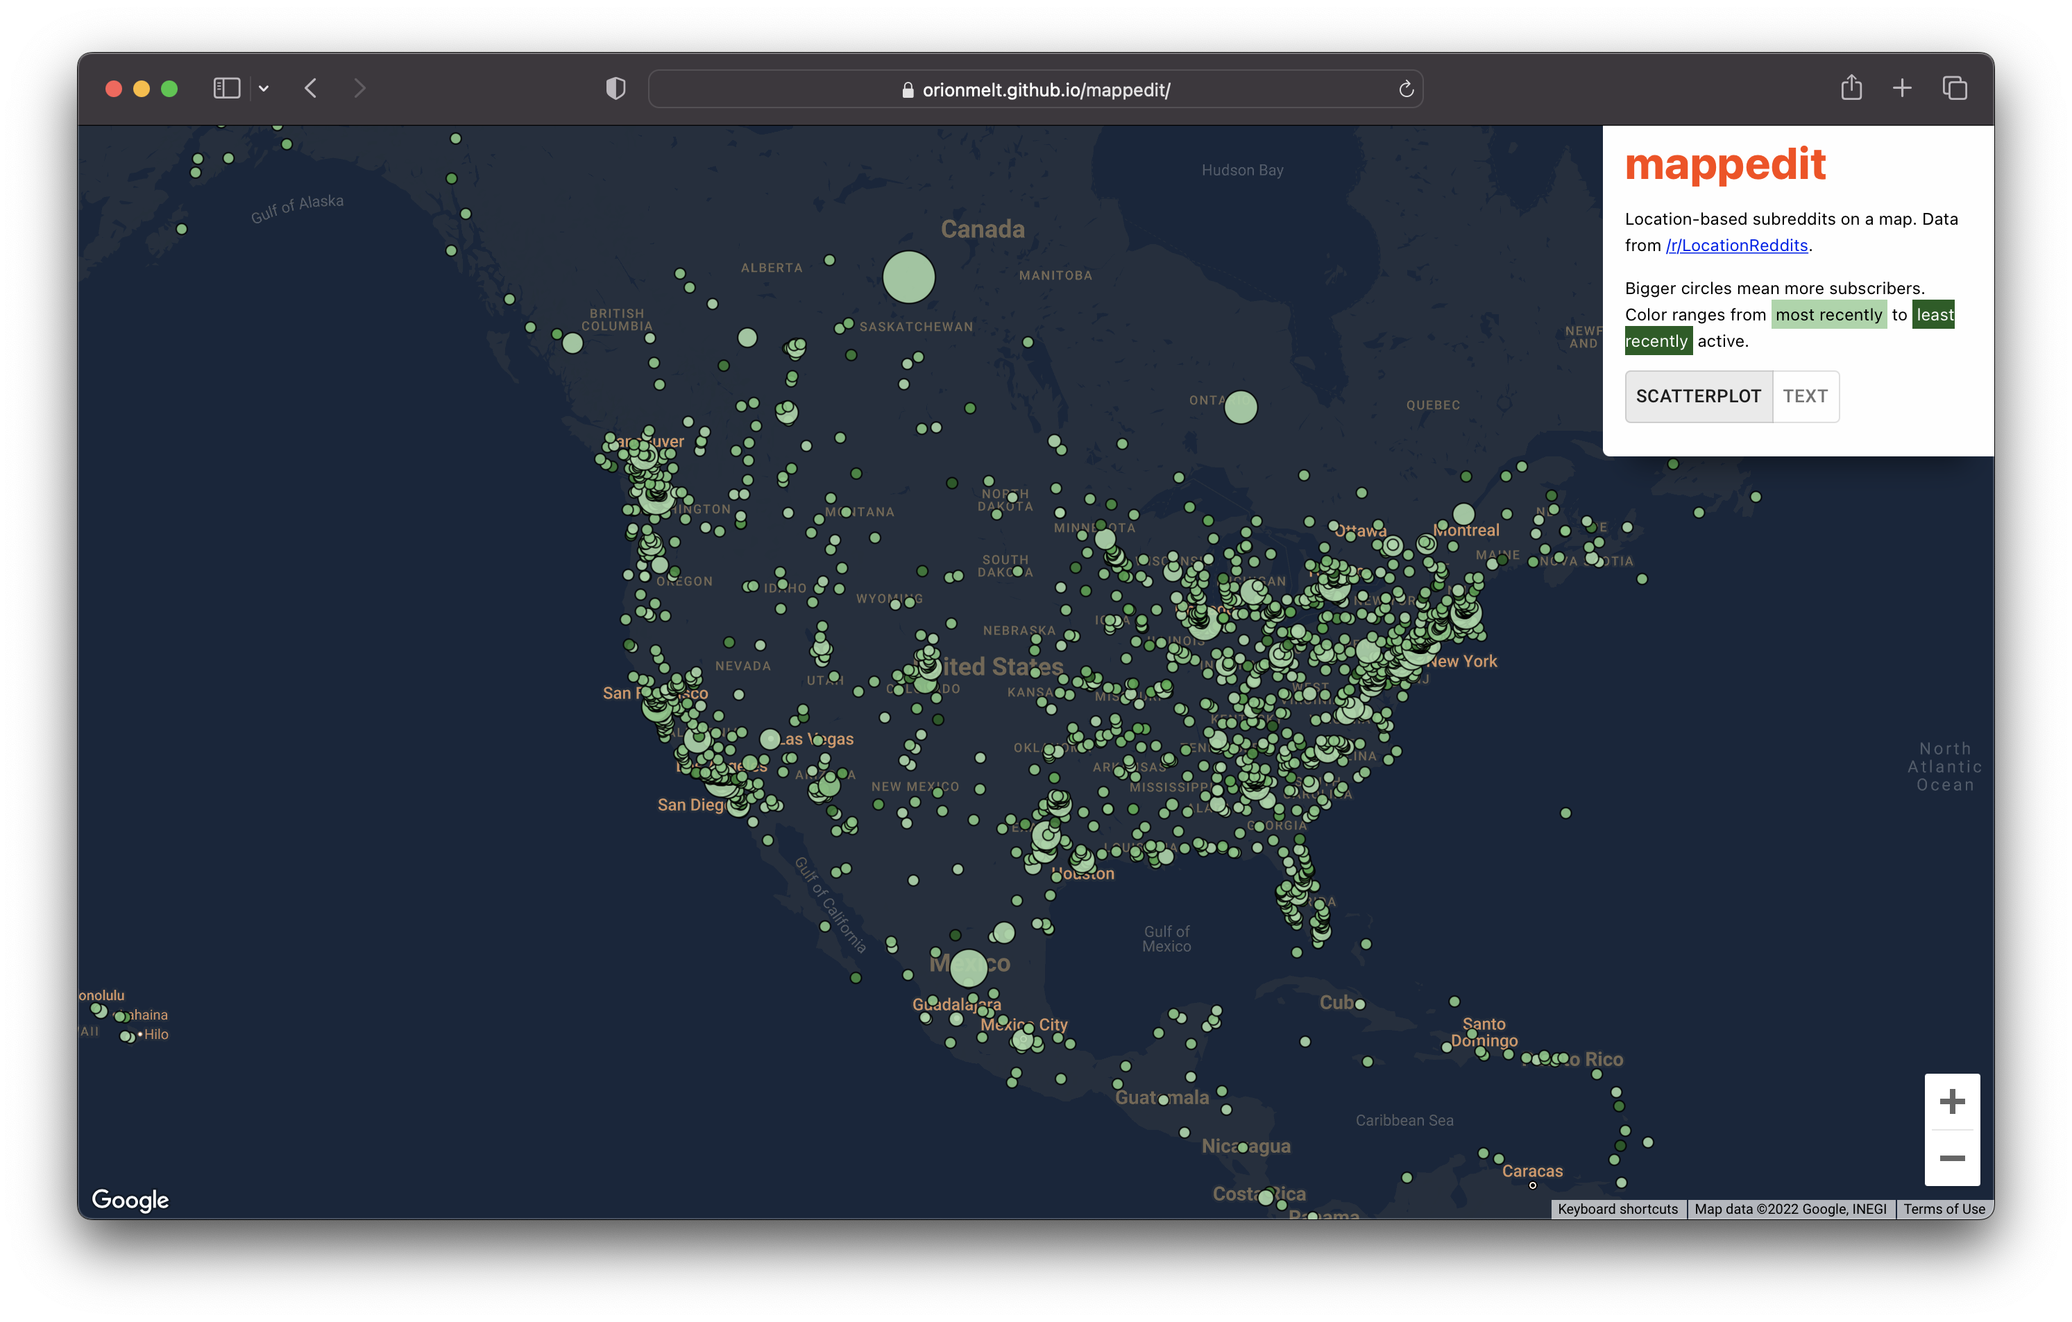Screen dimensions: 2072x1322
Task: Click the Google logo on the map
Action: tap(130, 1199)
